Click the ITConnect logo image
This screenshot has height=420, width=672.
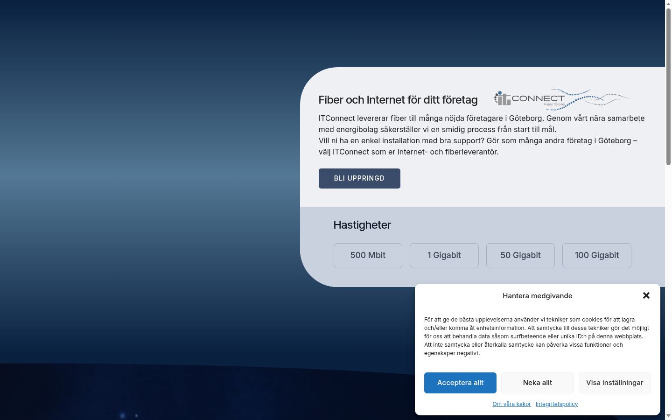[x=561, y=99]
